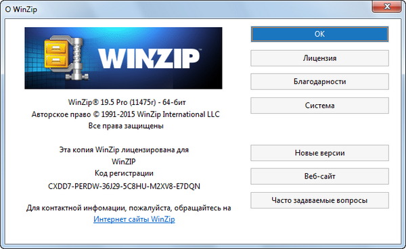Close the О WinZip dialog

(387, 6)
